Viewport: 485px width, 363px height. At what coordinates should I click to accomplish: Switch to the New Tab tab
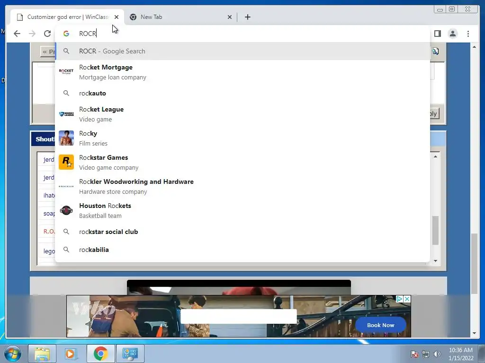point(181,17)
